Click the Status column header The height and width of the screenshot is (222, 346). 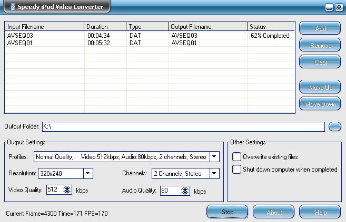click(271, 27)
